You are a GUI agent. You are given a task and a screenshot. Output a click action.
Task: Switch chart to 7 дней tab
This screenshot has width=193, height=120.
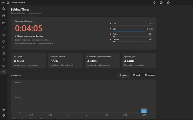[123, 75]
